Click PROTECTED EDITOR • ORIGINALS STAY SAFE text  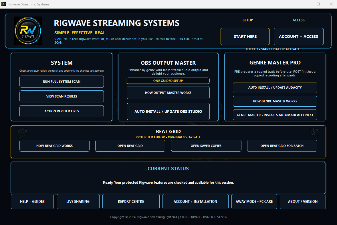(168, 137)
